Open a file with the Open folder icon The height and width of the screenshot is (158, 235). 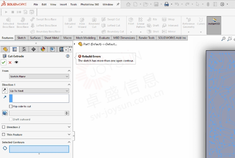click(x=145, y=4)
